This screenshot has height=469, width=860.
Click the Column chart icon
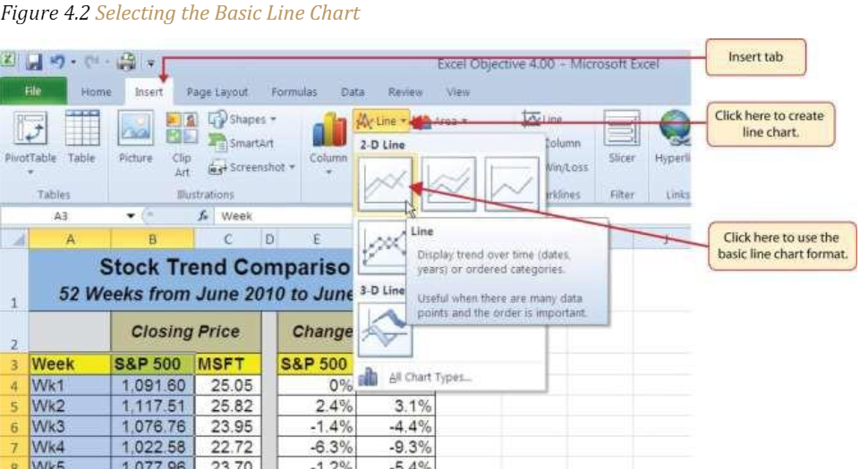point(329,130)
